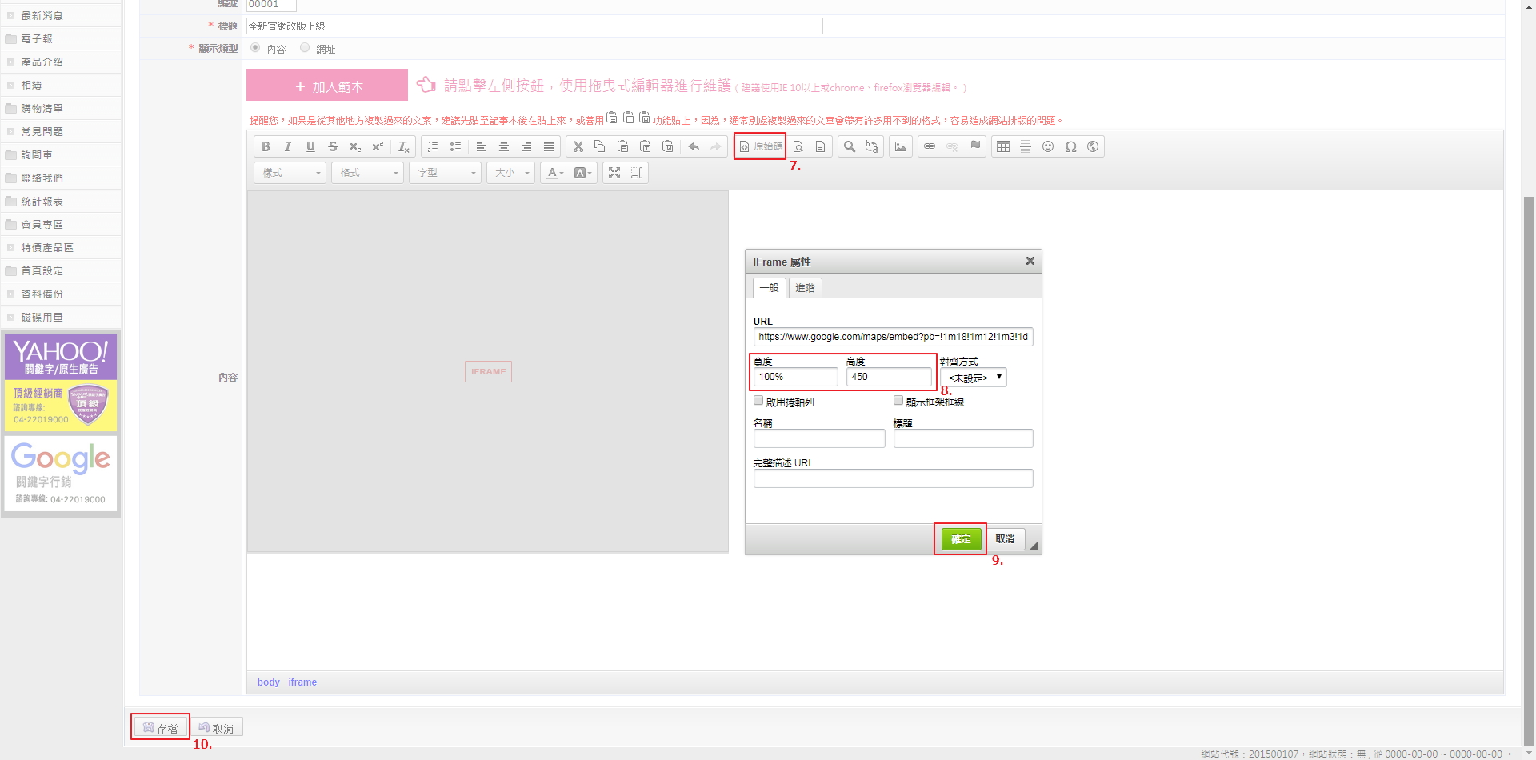Click the strikethrough icon

click(333, 146)
